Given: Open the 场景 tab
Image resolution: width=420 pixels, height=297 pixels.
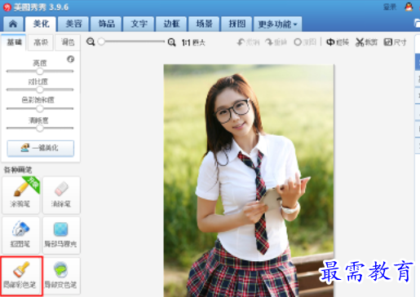Looking at the screenshot, I should pyautogui.click(x=204, y=24).
